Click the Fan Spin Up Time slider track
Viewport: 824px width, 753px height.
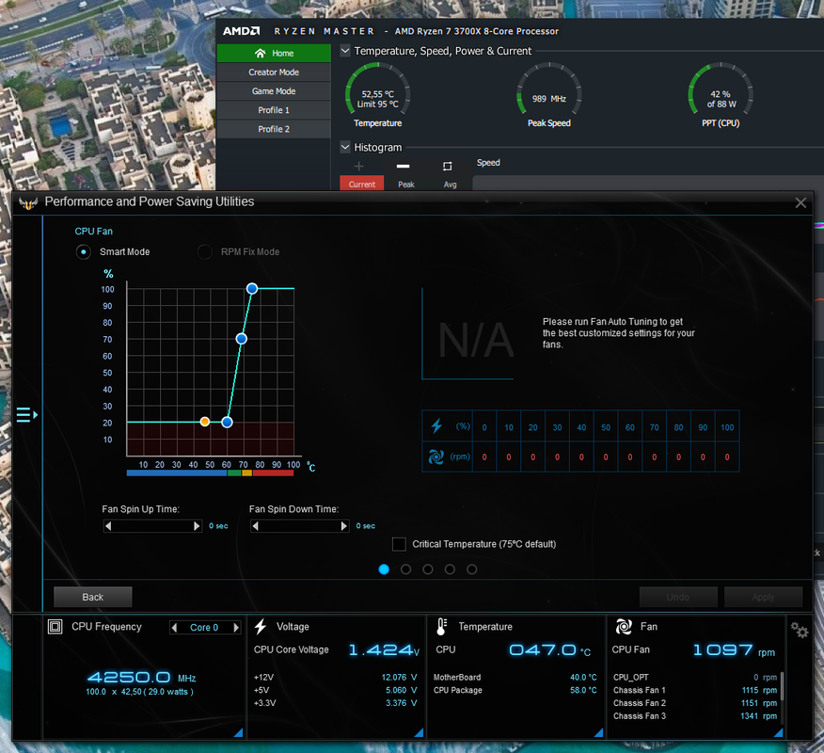pyautogui.click(x=152, y=526)
